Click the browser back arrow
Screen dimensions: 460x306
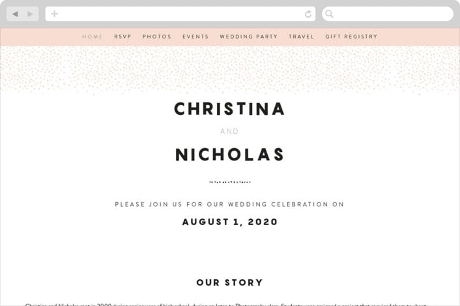[15, 14]
